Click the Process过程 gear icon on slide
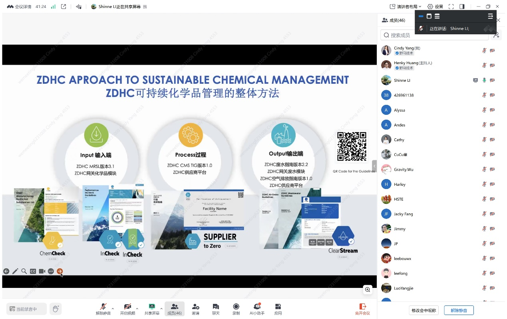The image size is (507, 319). point(190,135)
